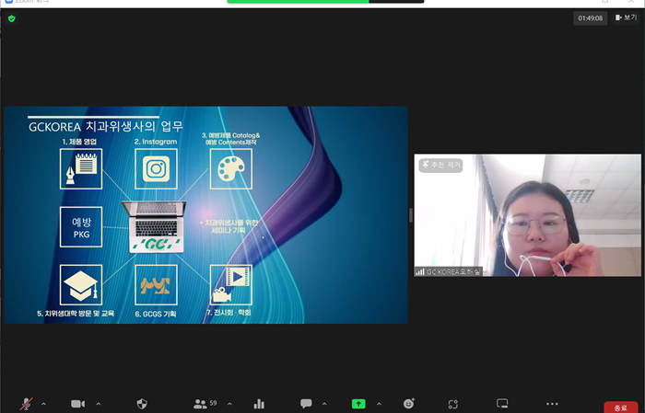Expand share screen options arrow
The width and height of the screenshot is (645, 413).
379,404
